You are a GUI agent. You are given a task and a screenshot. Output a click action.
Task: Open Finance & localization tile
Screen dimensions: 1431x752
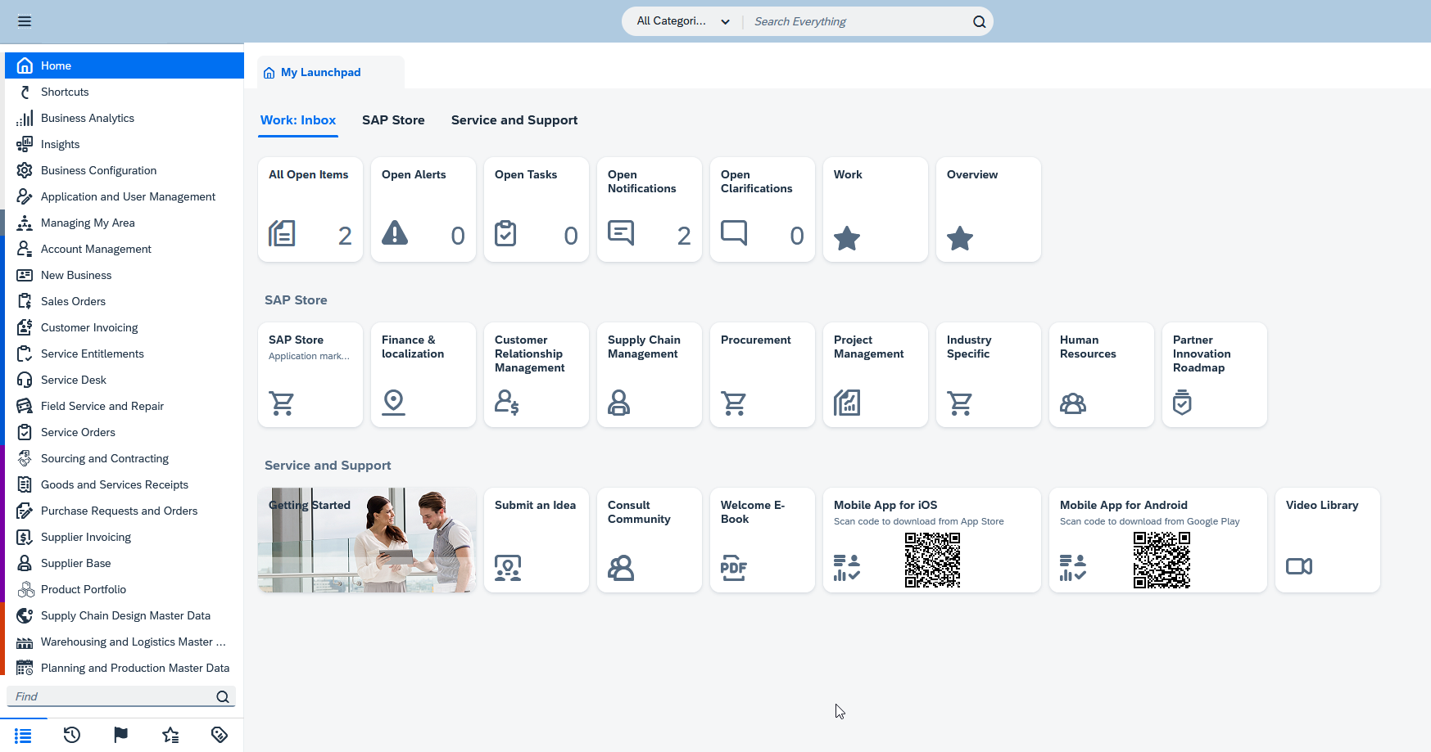pos(423,375)
